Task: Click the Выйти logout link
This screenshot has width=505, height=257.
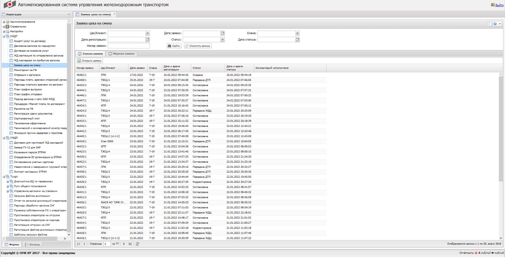Action: point(499,5)
